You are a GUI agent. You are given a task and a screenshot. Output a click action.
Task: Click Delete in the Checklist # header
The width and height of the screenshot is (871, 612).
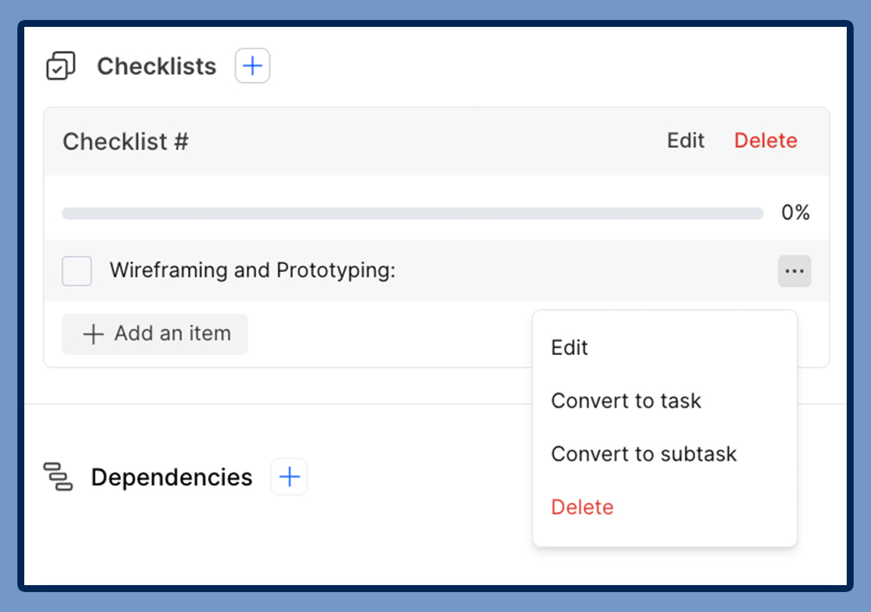pos(765,140)
